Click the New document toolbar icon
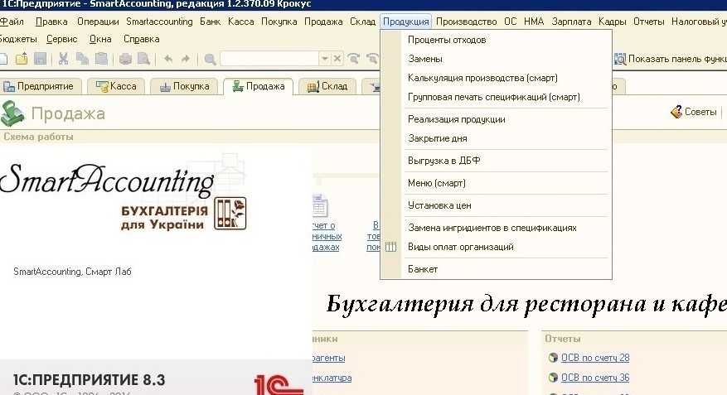 [x=3, y=59]
